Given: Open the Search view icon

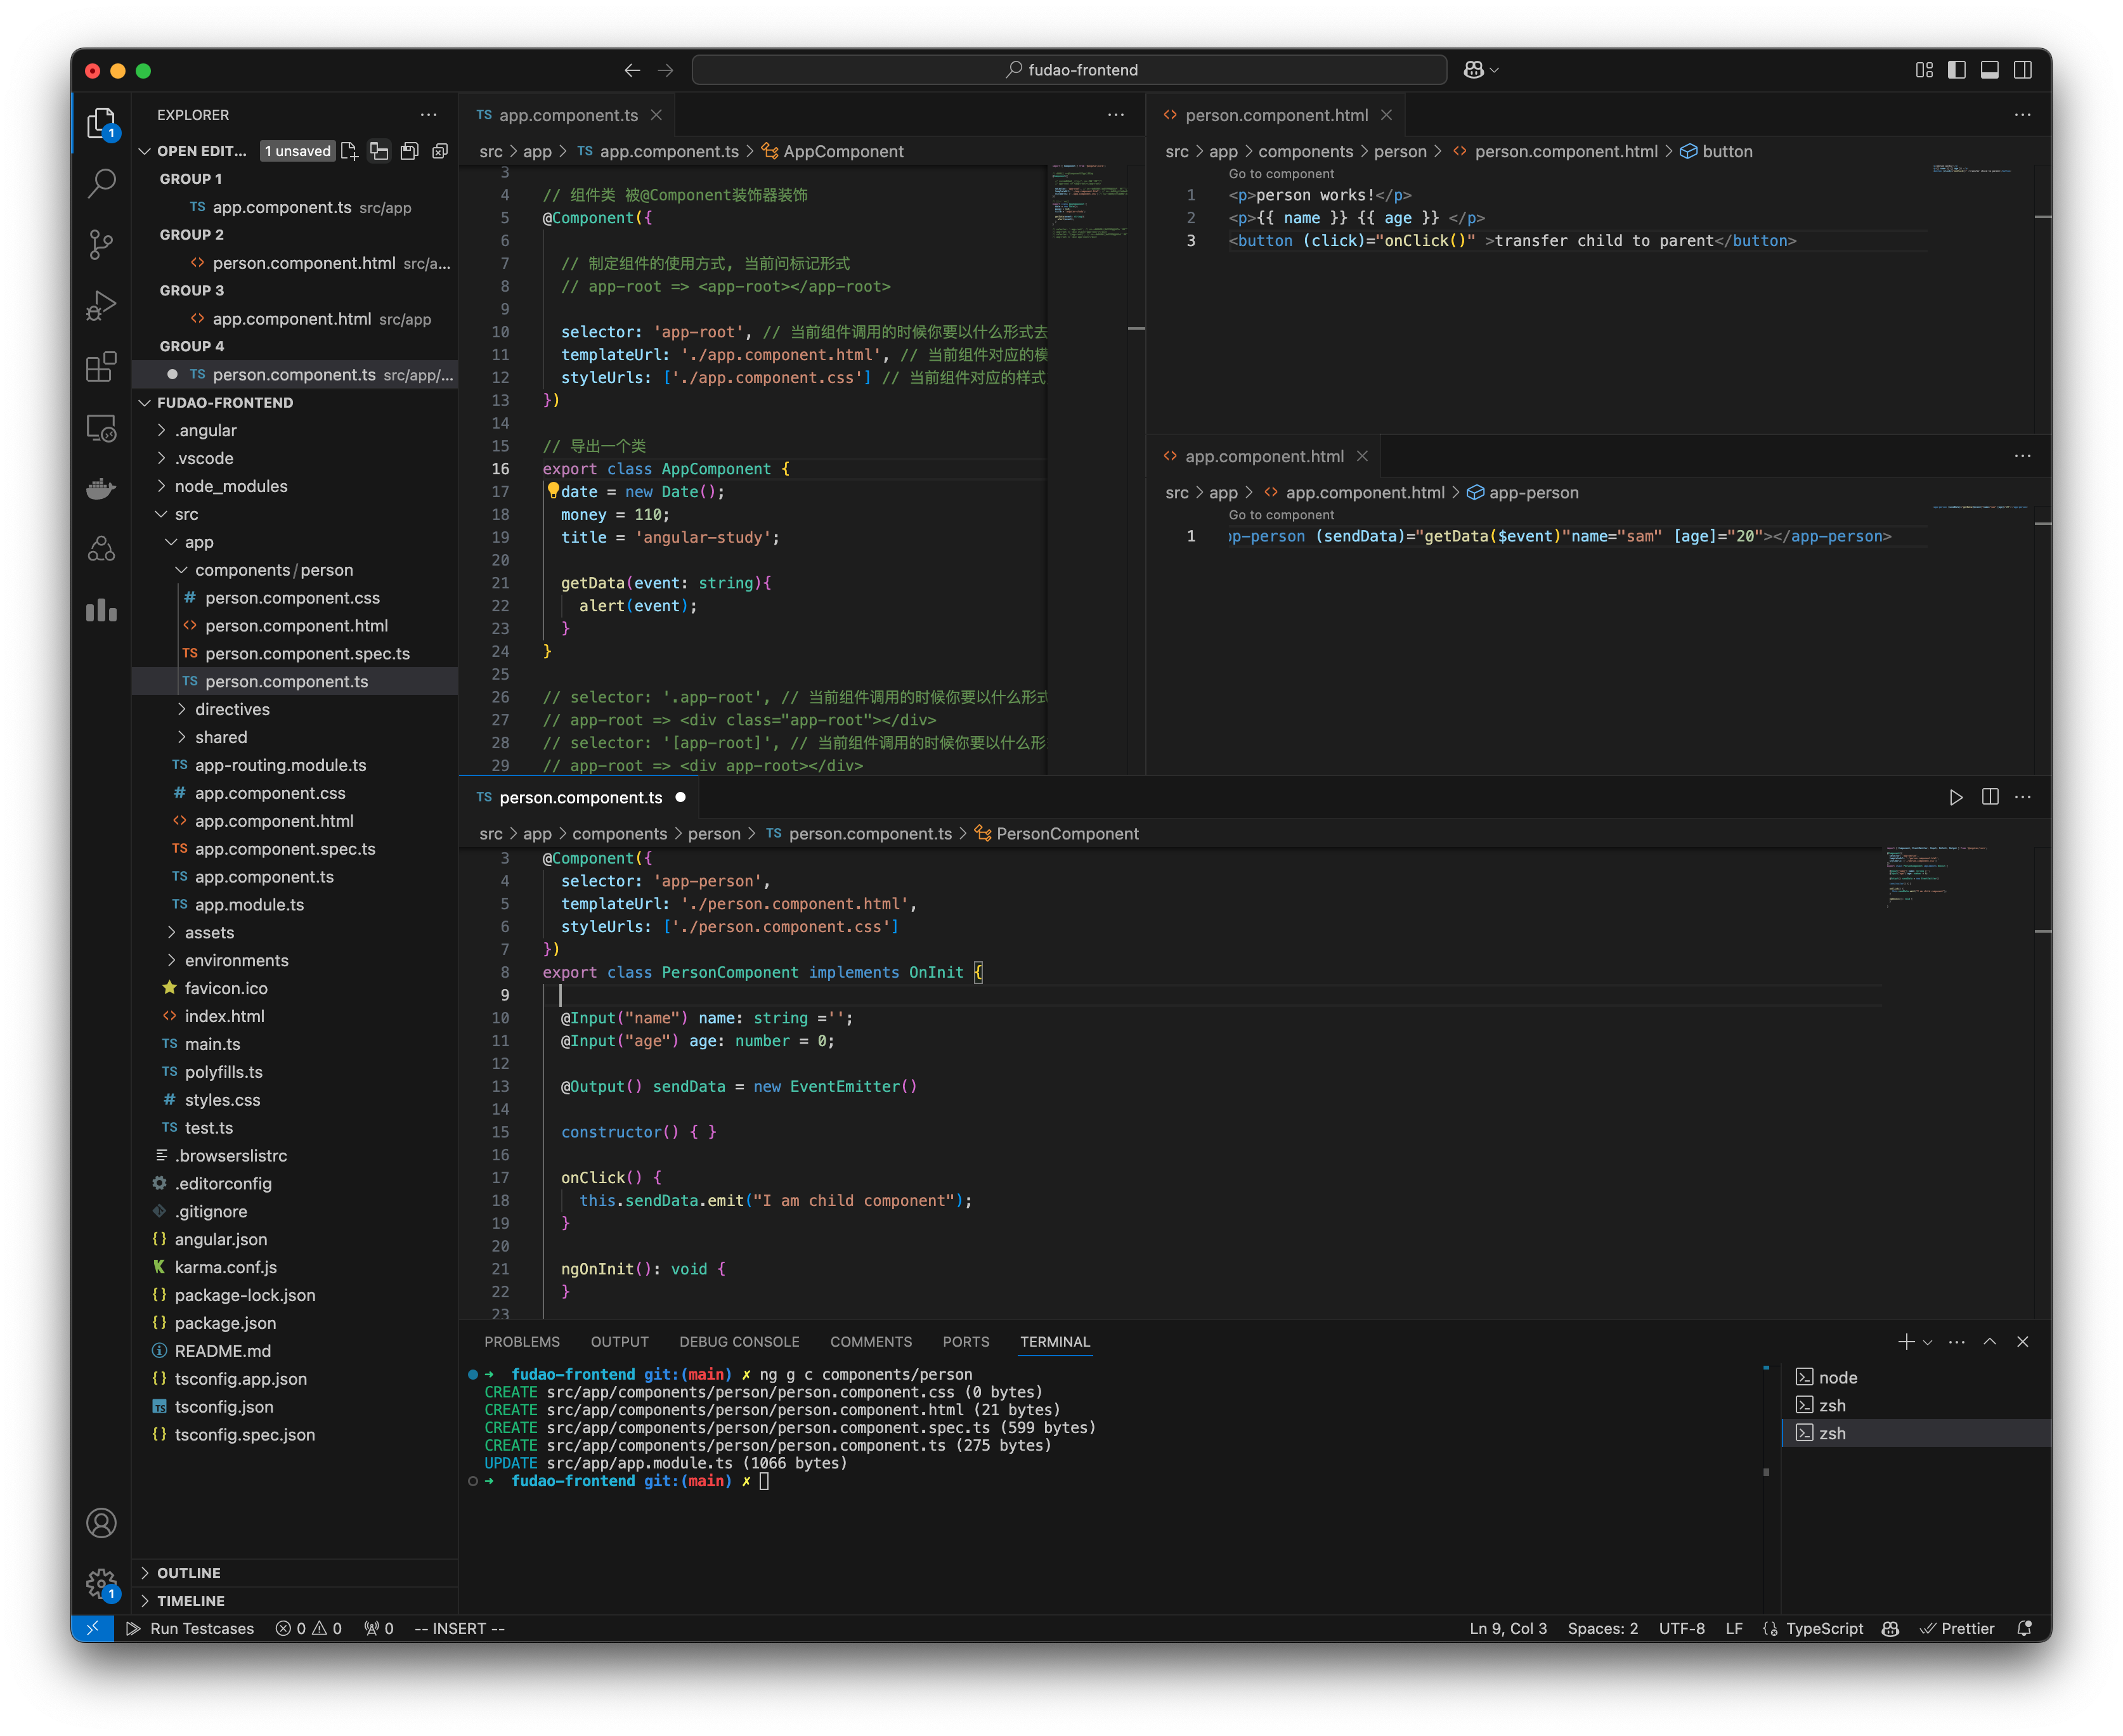Looking at the screenshot, I should tap(101, 184).
